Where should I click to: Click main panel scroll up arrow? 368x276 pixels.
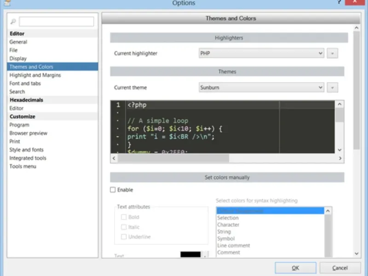[356, 28]
